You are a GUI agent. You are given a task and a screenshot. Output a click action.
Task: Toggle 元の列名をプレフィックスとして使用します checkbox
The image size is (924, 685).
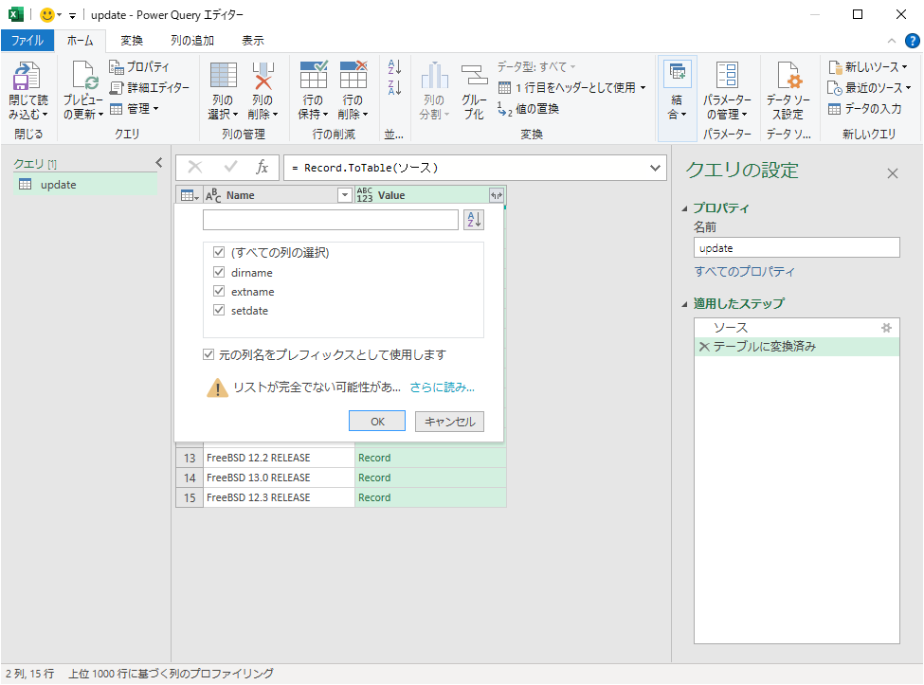coord(208,354)
